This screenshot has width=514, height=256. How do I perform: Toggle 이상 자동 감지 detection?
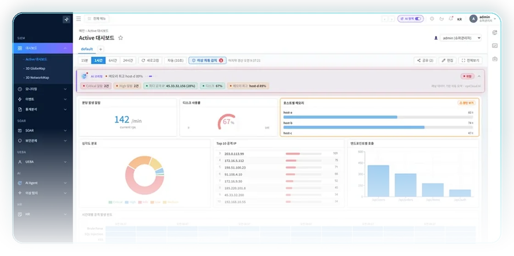click(207, 60)
